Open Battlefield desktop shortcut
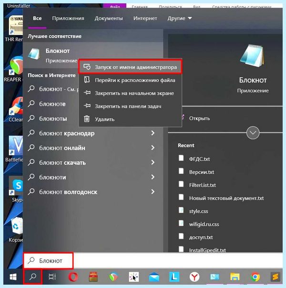The width and height of the screenshot is (286, 288). pyautogui.click(x=15, y=149)
